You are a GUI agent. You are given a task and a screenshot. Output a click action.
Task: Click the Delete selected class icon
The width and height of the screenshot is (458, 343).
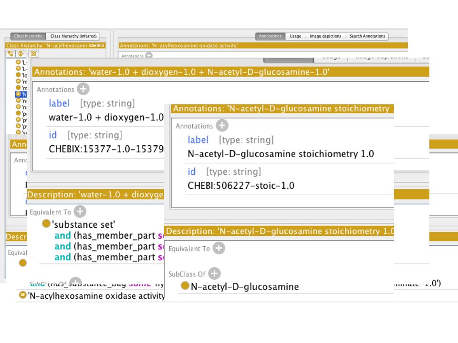33,54
